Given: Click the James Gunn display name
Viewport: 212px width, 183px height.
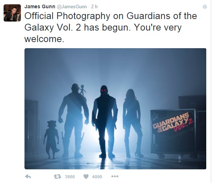Looking at the screenshot, I should (40, 6).
